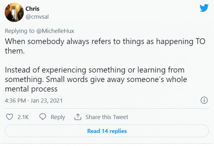Open the tweet info circle icon
This screenshot has height=146, width=214.
coord(204,100)
